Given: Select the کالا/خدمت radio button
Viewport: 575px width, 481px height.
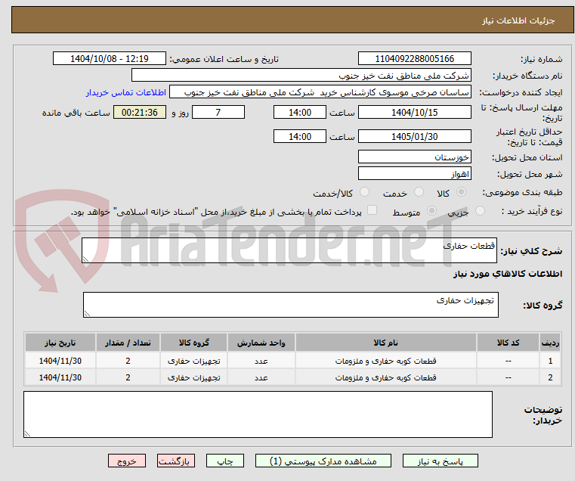Looking at the screenshot, I should (364, 192).
